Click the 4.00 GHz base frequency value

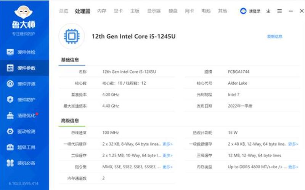pos(111,95)
